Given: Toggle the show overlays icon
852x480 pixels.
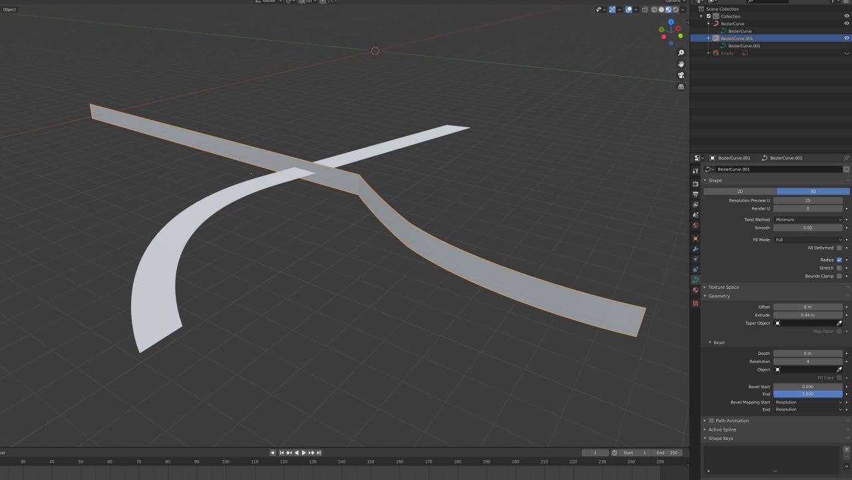Looking at the screenshot, I should click(628, 9).
